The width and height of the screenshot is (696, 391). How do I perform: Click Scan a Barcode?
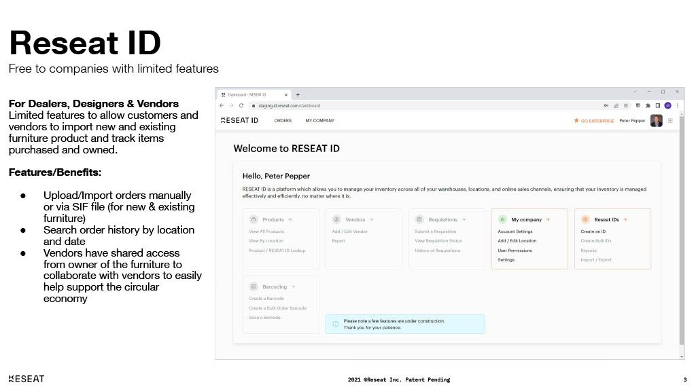click(x=264, y=318)
